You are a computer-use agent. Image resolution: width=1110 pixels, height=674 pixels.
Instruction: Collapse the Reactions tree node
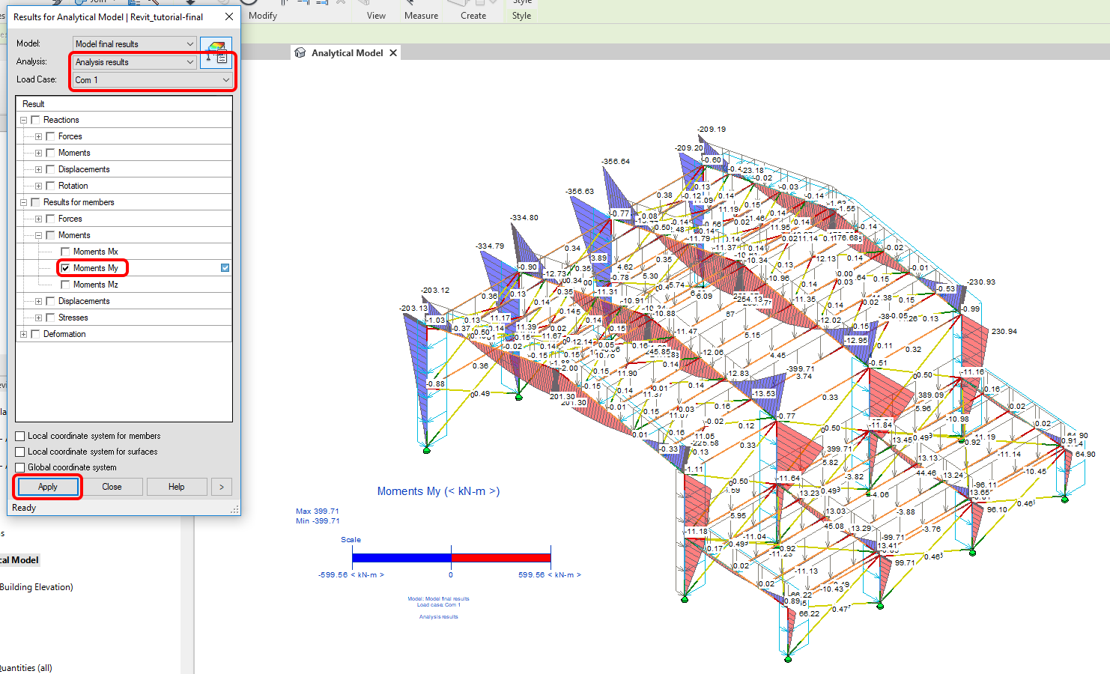[x=24, y=120]
